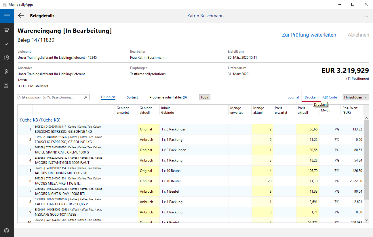Open the three-dots more options menu
Image resolution: width=373 pixels, height=237 pixels.
coord(366,16)
